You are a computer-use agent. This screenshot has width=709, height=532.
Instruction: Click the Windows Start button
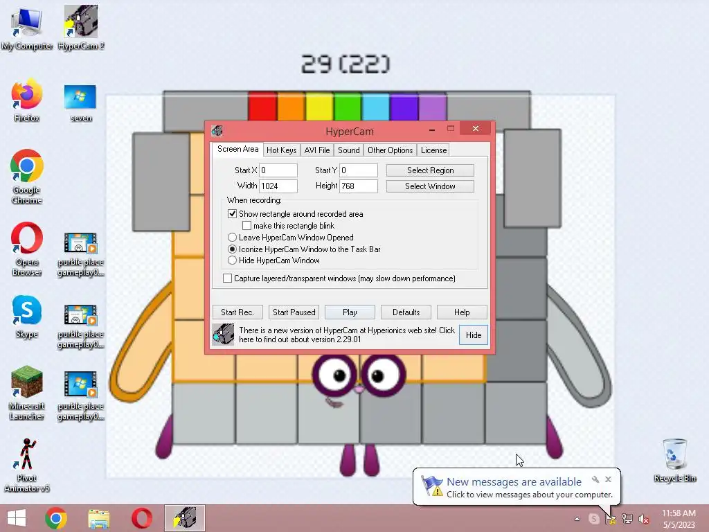17,518
